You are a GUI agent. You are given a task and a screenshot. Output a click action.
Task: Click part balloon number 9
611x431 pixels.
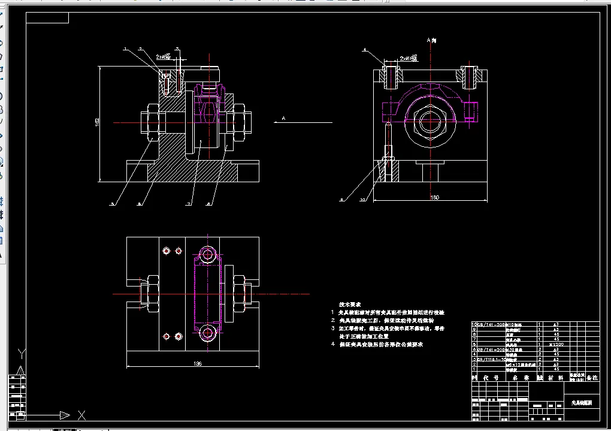click(x=341, y=200)
